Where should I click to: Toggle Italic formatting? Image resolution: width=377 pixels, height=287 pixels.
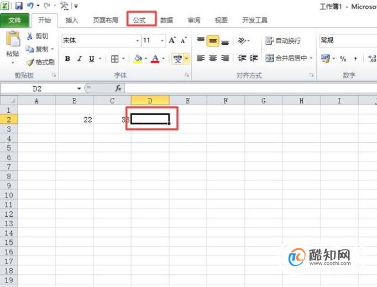80,59
